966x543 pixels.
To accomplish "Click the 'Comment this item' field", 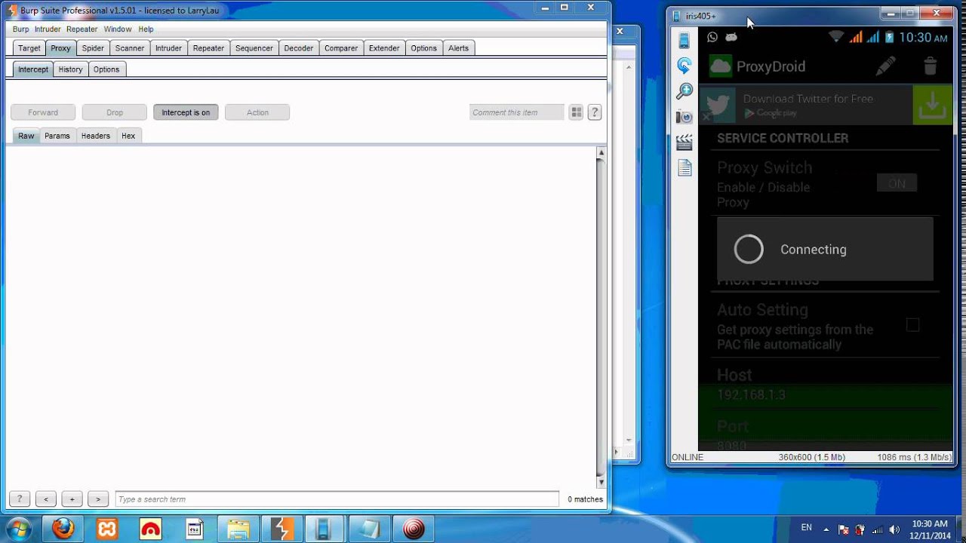I will pos(516,112).
